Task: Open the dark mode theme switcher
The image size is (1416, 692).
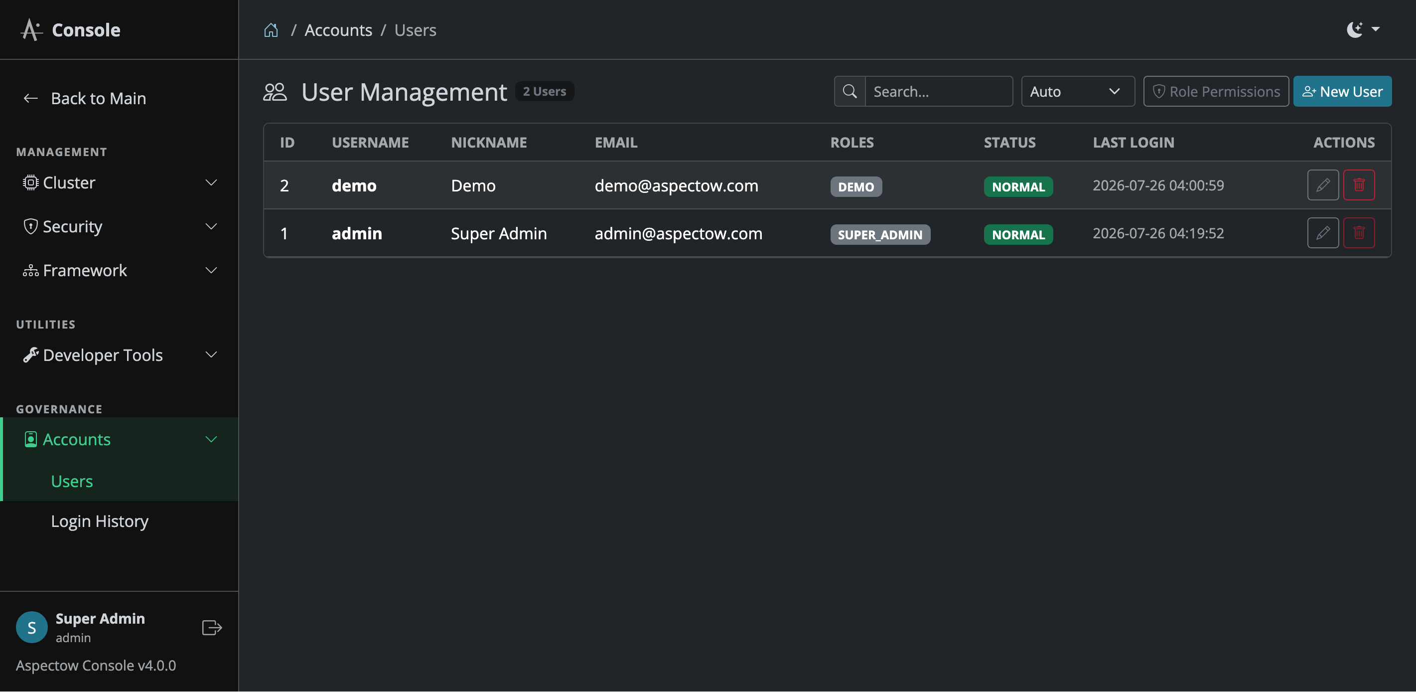Action: 1363,30
